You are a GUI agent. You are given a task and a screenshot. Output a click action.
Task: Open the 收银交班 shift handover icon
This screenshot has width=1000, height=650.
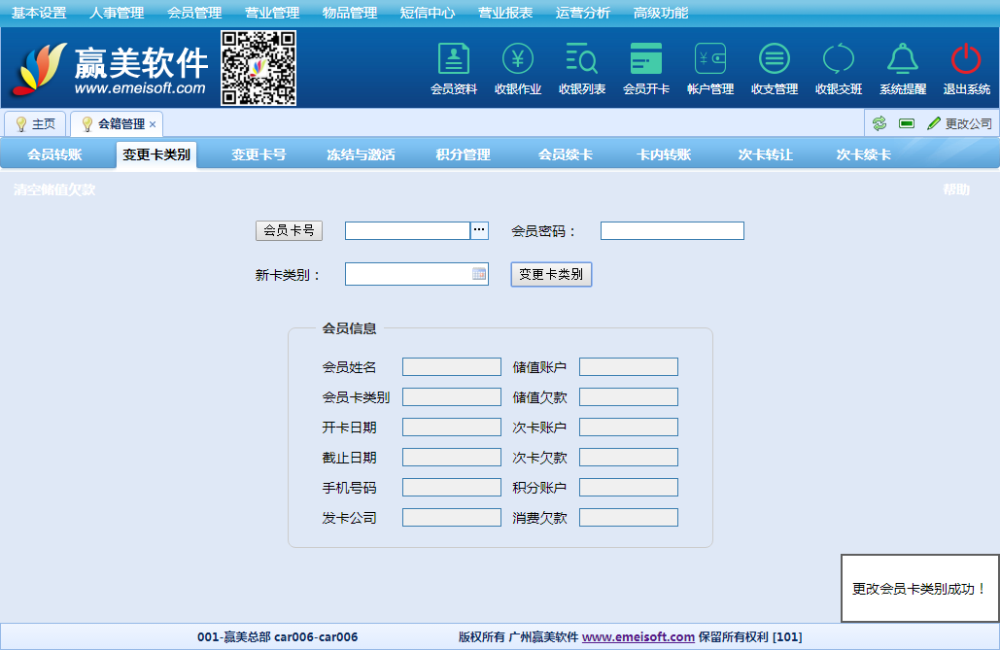(x=838, y=60)
